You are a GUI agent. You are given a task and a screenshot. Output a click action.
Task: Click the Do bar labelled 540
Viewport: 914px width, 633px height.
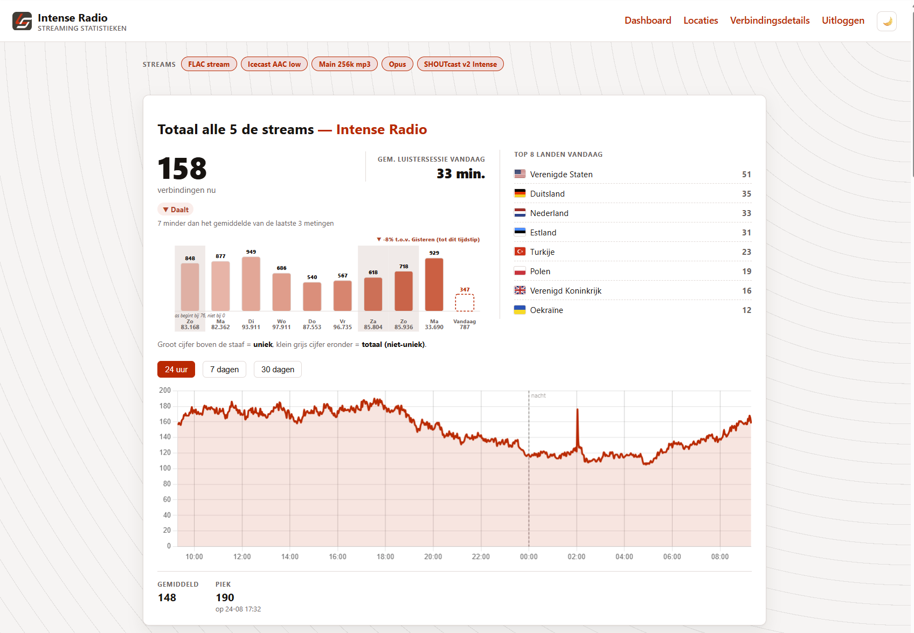(312, 297)
